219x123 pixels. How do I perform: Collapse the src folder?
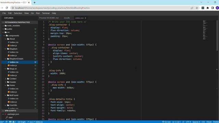click(3, 32)
